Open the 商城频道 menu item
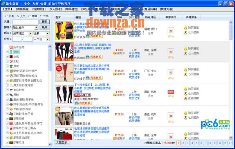This screenshot has height=149, width=235. click(x=23, y=9)
